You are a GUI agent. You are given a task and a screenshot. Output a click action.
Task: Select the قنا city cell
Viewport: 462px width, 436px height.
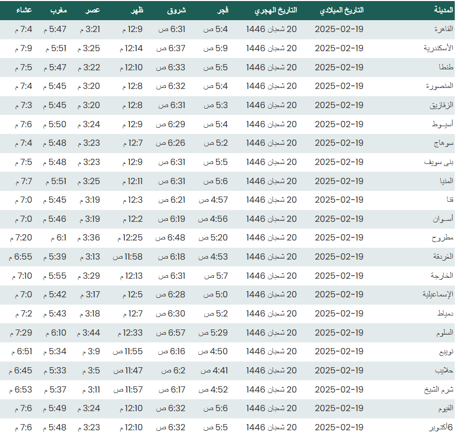(450, 200)
